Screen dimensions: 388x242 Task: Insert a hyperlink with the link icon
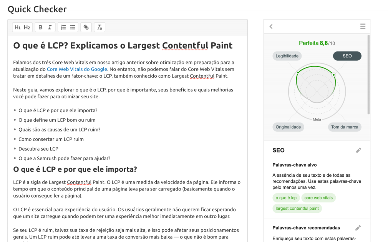(x=86, y=27)
